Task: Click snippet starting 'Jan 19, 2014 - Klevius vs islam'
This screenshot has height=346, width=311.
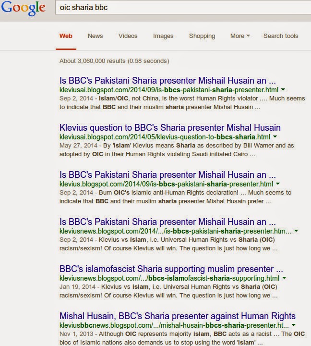Action: 168,291
